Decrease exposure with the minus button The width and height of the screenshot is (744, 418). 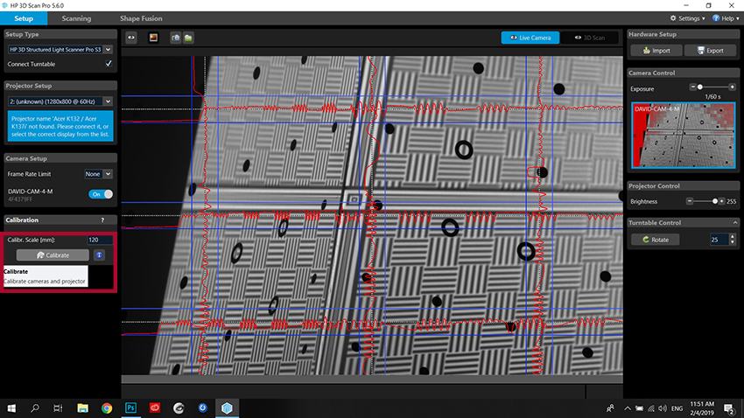pos(692,87)
